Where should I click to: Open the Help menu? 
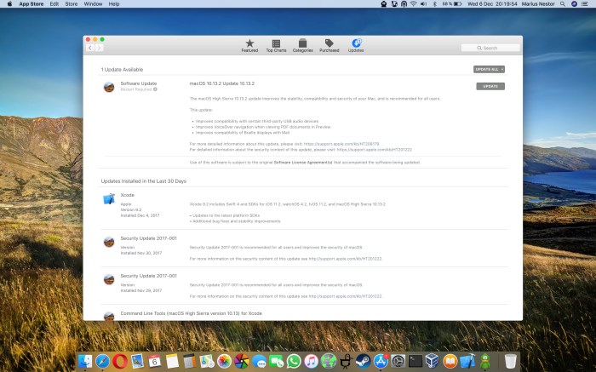[x=114, y=3]
